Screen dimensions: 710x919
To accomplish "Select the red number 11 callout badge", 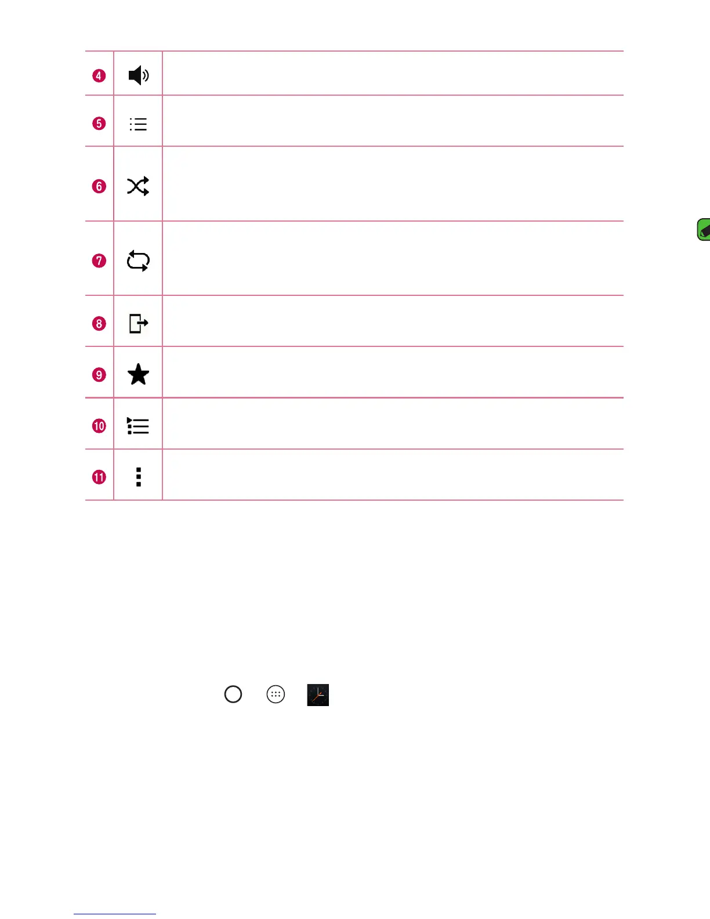I will (x=99, y=477).
